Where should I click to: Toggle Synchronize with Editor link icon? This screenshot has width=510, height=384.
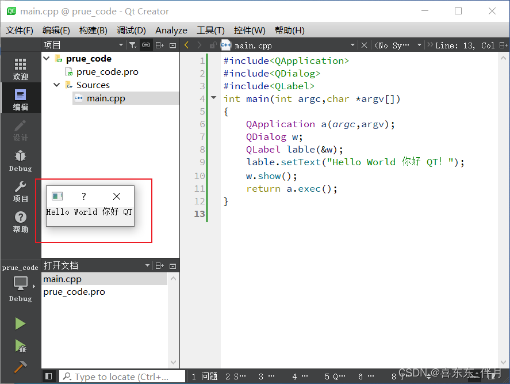pos(145,44)
